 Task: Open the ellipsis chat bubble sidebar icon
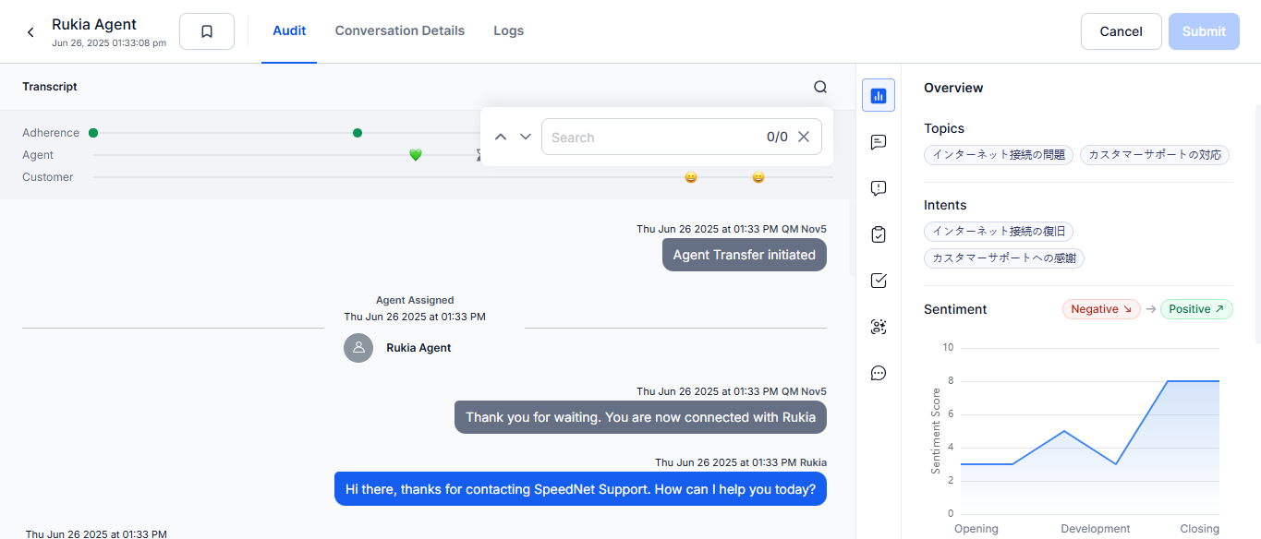click(879, 373)
